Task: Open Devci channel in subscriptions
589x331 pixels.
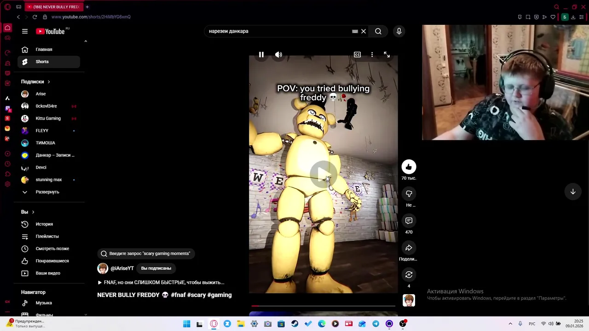Action: tap(49, 167)
